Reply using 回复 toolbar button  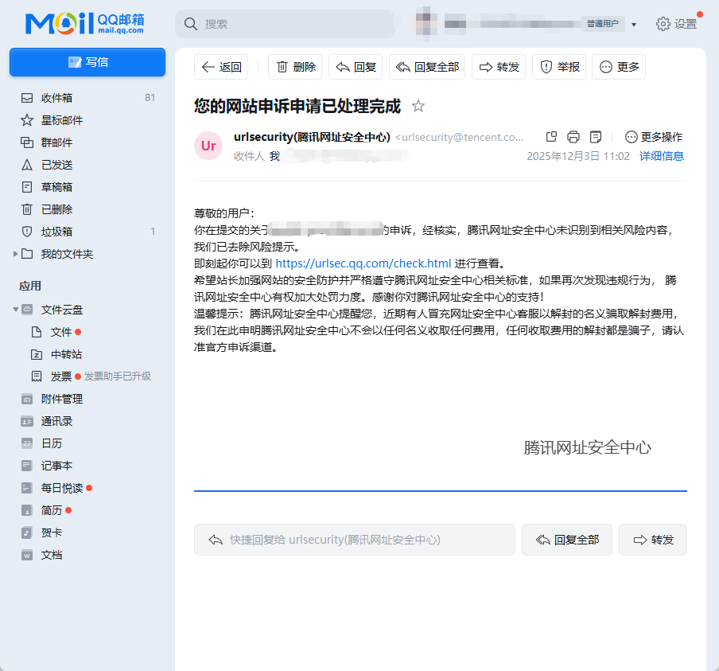click(356, 67)
